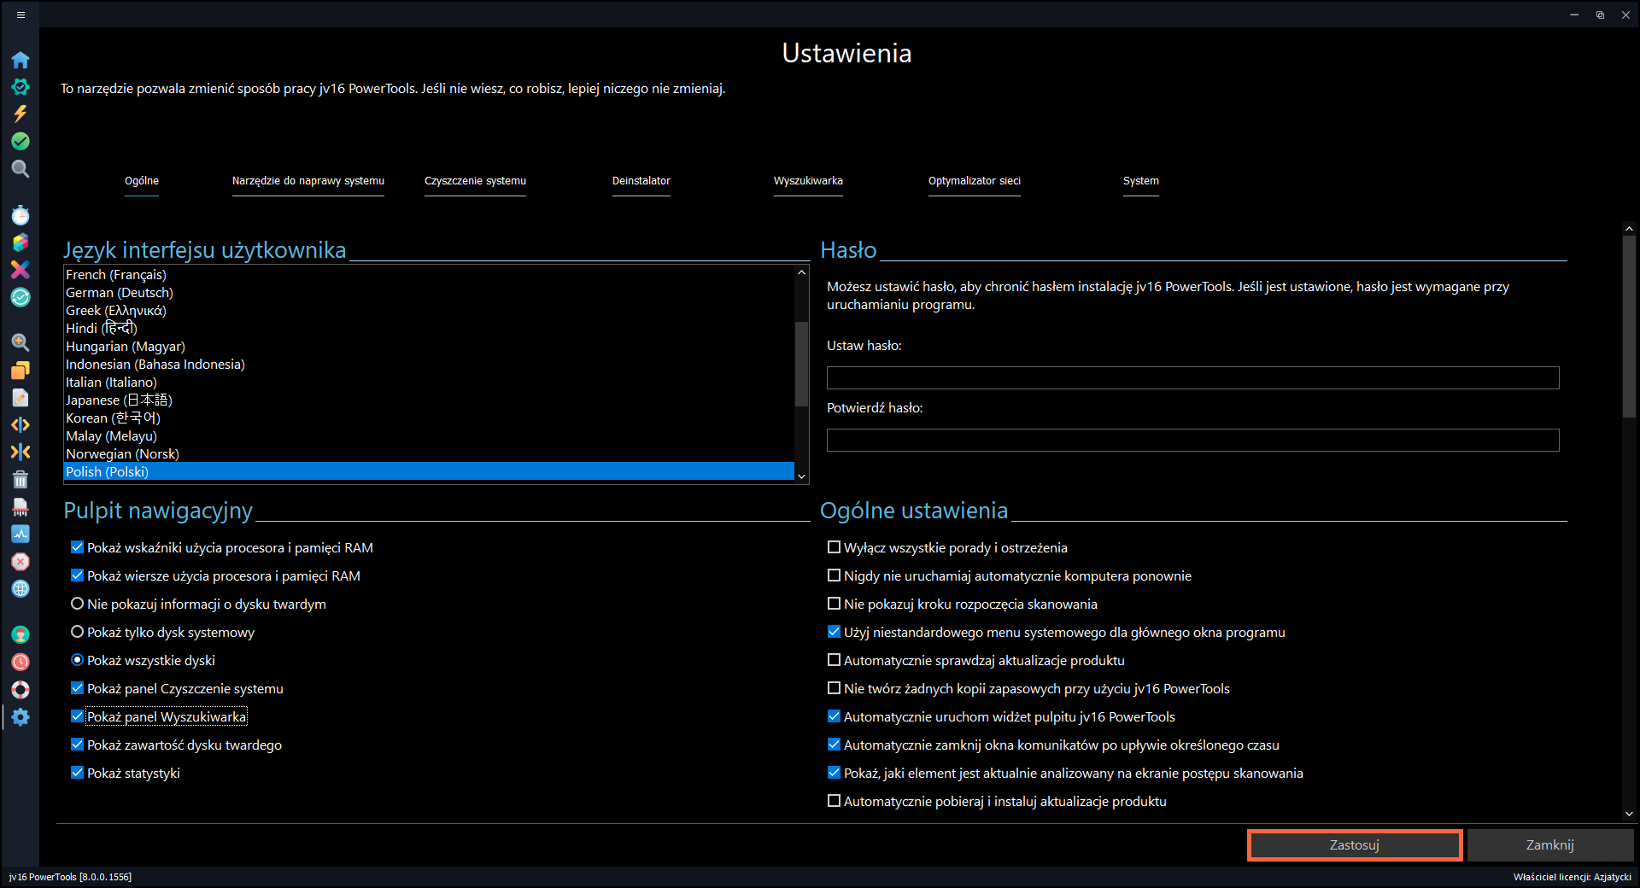This screenshot has height=888, width=1640.
Task: Click the green checkmark circle icon
Action: [20, 141]
